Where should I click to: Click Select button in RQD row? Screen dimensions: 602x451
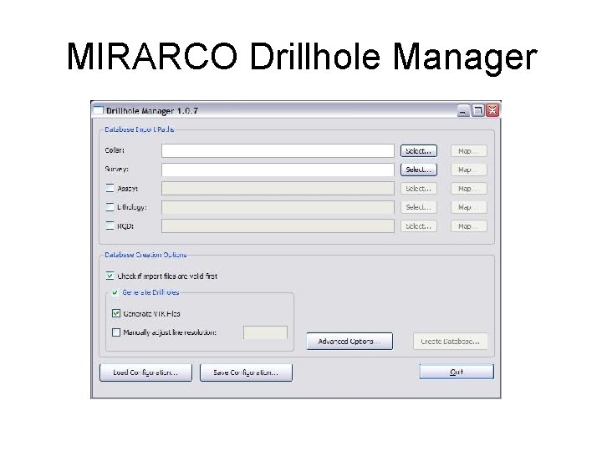[419, 225]
